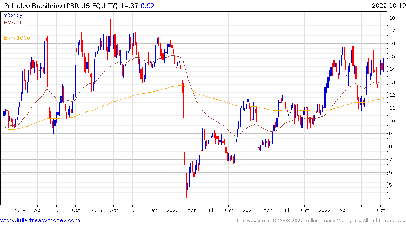
Task: Click the 2018 label on time axis
Action: (19, 210)
